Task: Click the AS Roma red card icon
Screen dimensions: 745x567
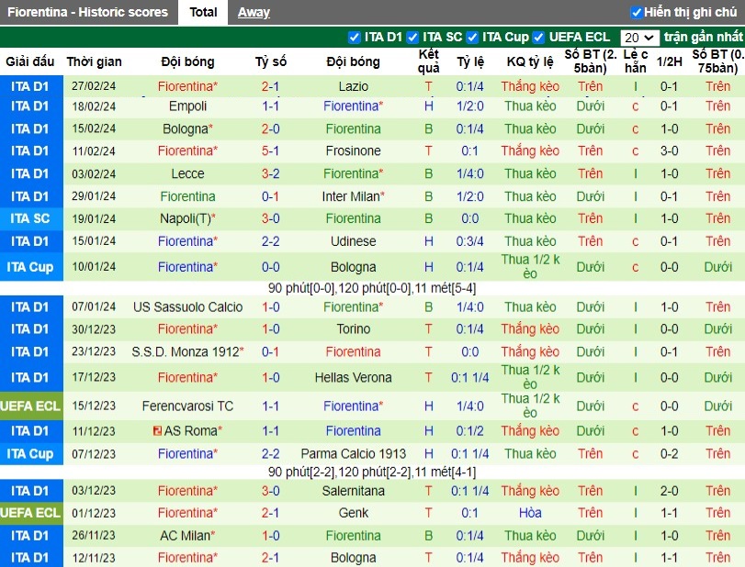Action: pyautogui.click(x=157, y=431)
